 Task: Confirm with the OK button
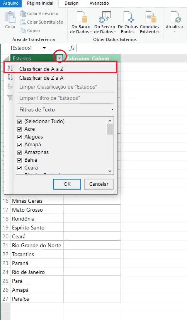coord(67,184)
